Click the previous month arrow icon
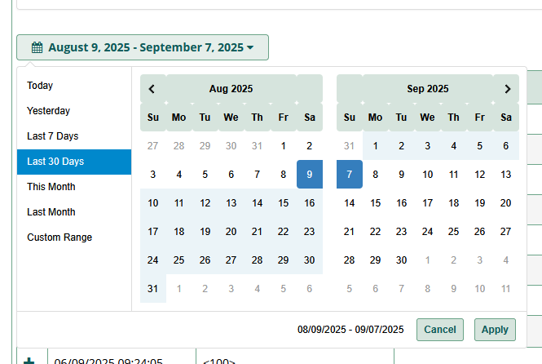The image size is (542, 364). 152,89
